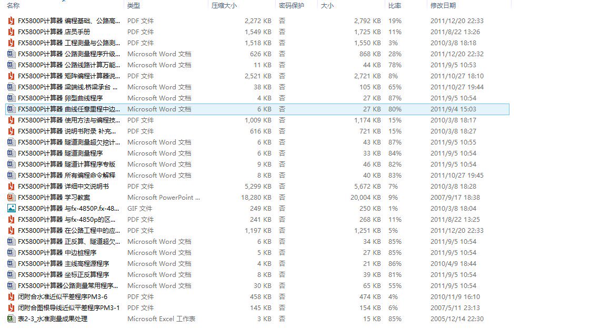Click the ratio value 65%
Screen dimensions: 600x329
tap(395, 87)
